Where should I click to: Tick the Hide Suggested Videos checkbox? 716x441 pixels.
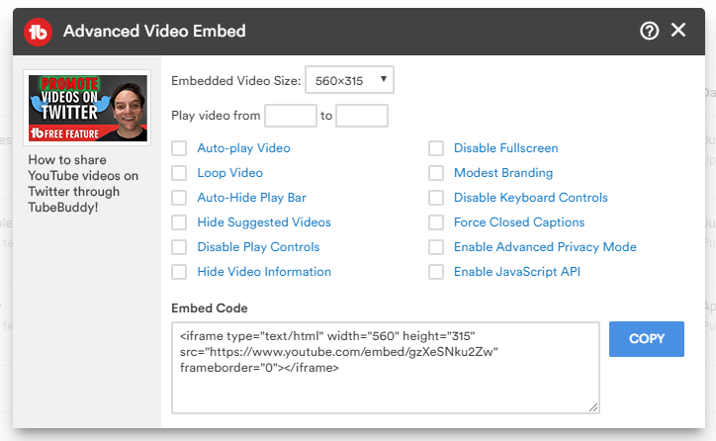coord(179,222)
